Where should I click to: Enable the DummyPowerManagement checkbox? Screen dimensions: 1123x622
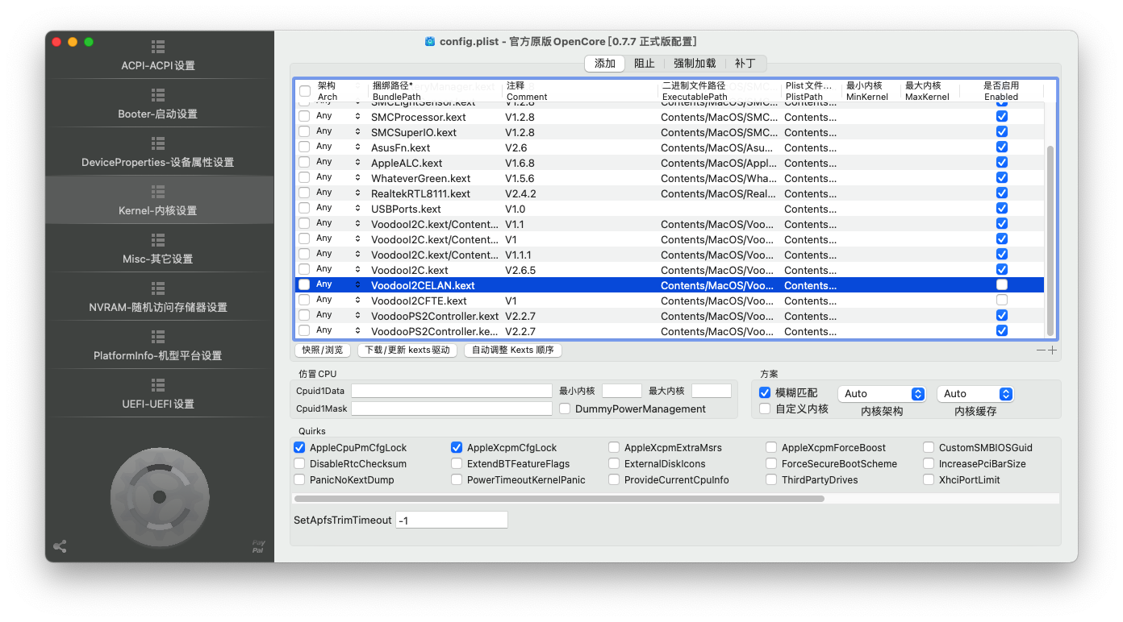pos(566,408)
